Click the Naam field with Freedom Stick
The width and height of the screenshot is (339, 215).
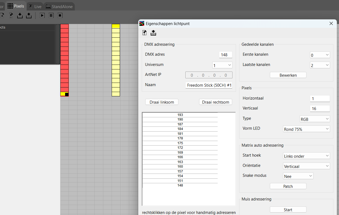pos(209,85)
